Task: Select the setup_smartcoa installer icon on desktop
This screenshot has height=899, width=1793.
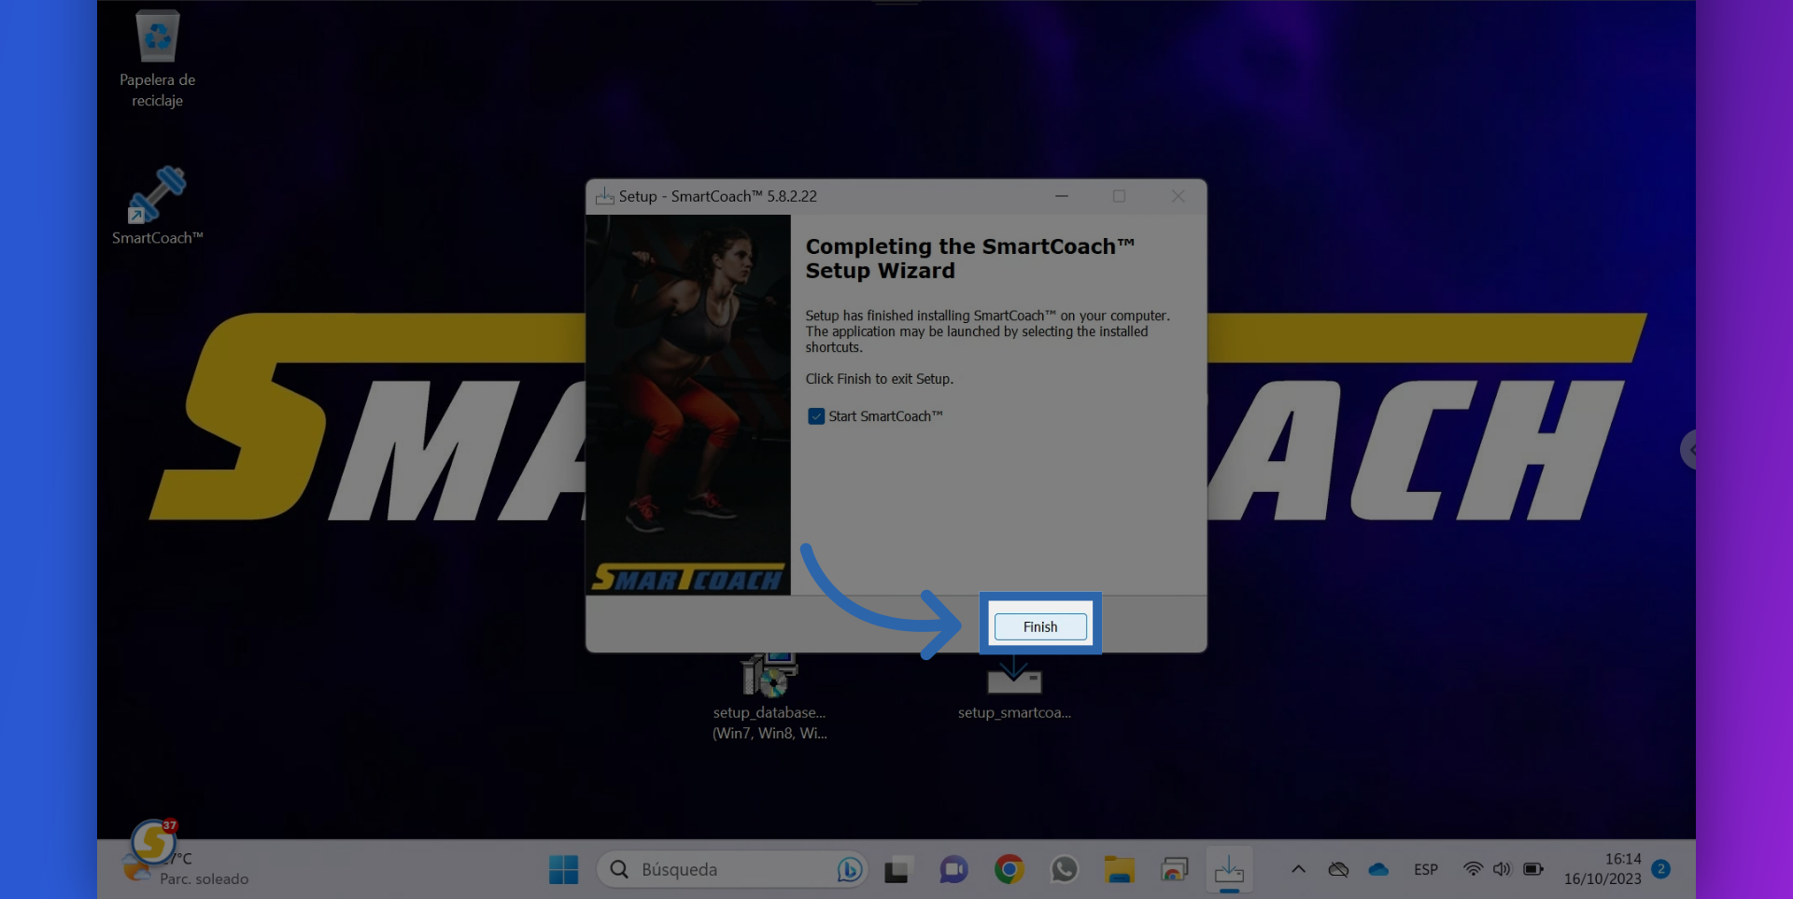Action: (1014, 689)
